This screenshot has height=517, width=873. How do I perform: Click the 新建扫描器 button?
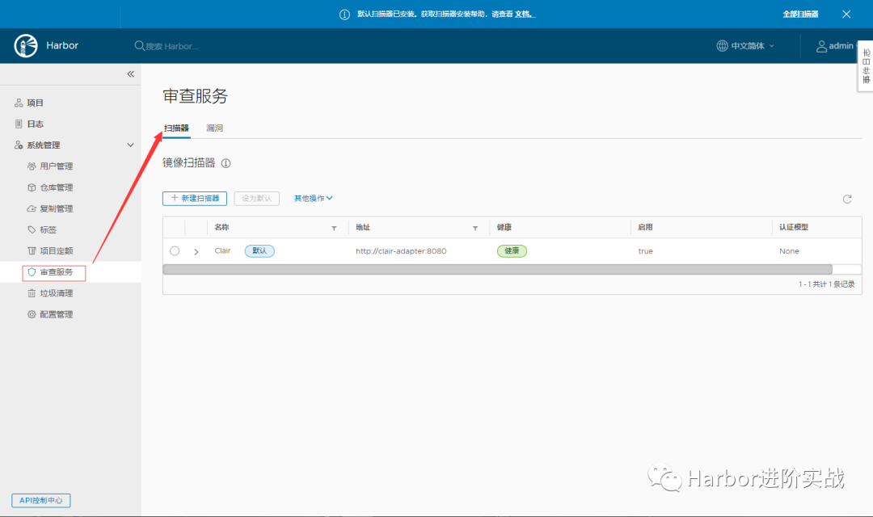pyautogui.click(x=195, y=198)
